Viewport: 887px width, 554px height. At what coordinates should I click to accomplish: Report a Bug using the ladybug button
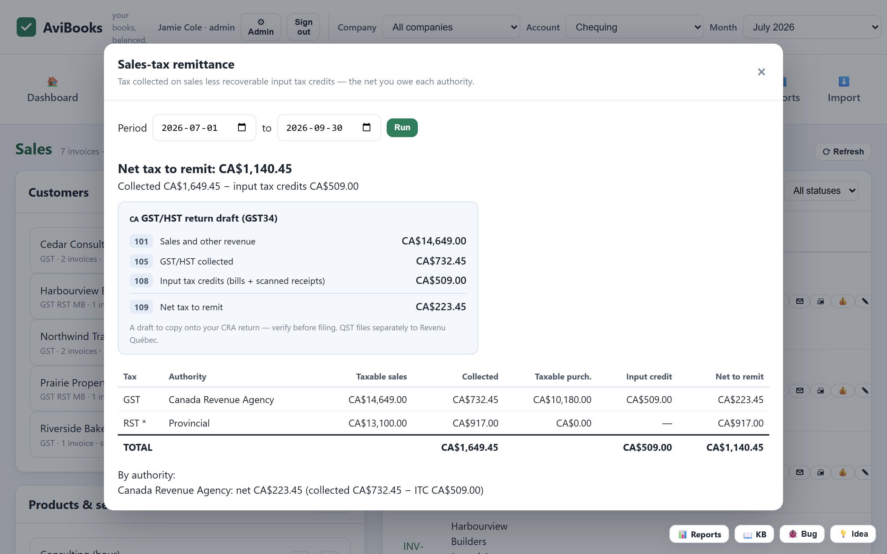click(802, 534)
